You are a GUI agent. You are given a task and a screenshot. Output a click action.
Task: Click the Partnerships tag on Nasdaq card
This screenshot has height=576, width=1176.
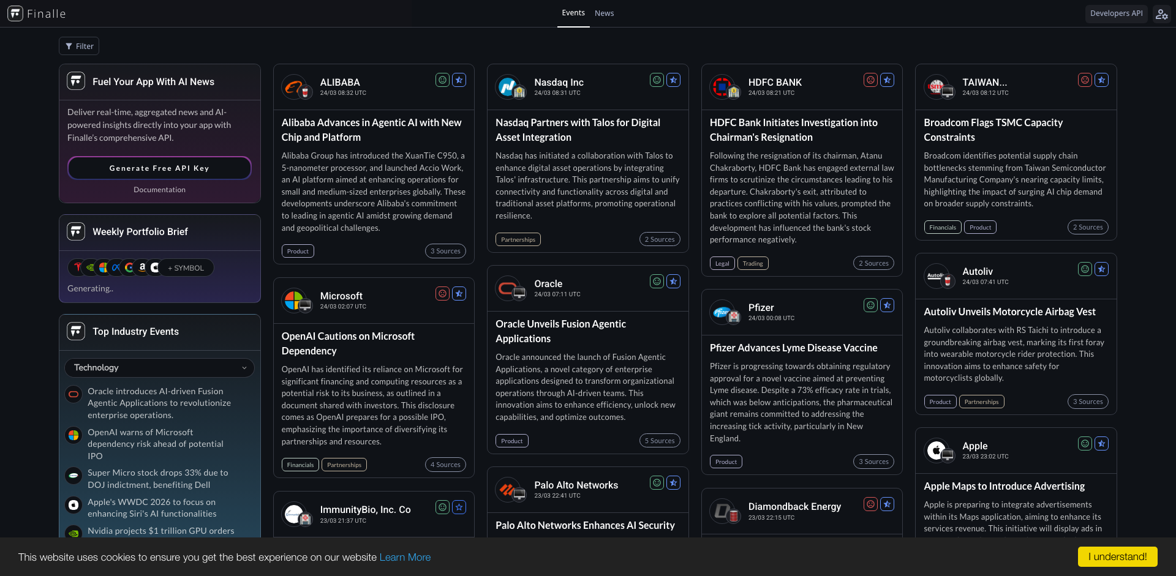point(518,240)
